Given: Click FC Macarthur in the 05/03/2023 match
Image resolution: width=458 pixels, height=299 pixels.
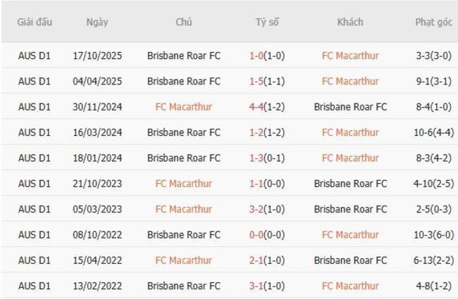Looking at the screenshot, I should click(x=184, y=209).
